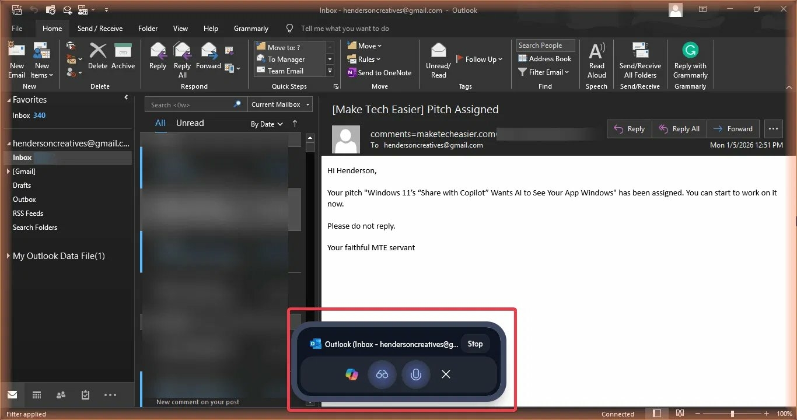
Task: Send the email to OneNote
Action: coord(379,72)
